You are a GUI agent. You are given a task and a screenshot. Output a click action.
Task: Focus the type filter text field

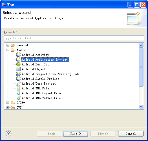[x=74, y=38]
